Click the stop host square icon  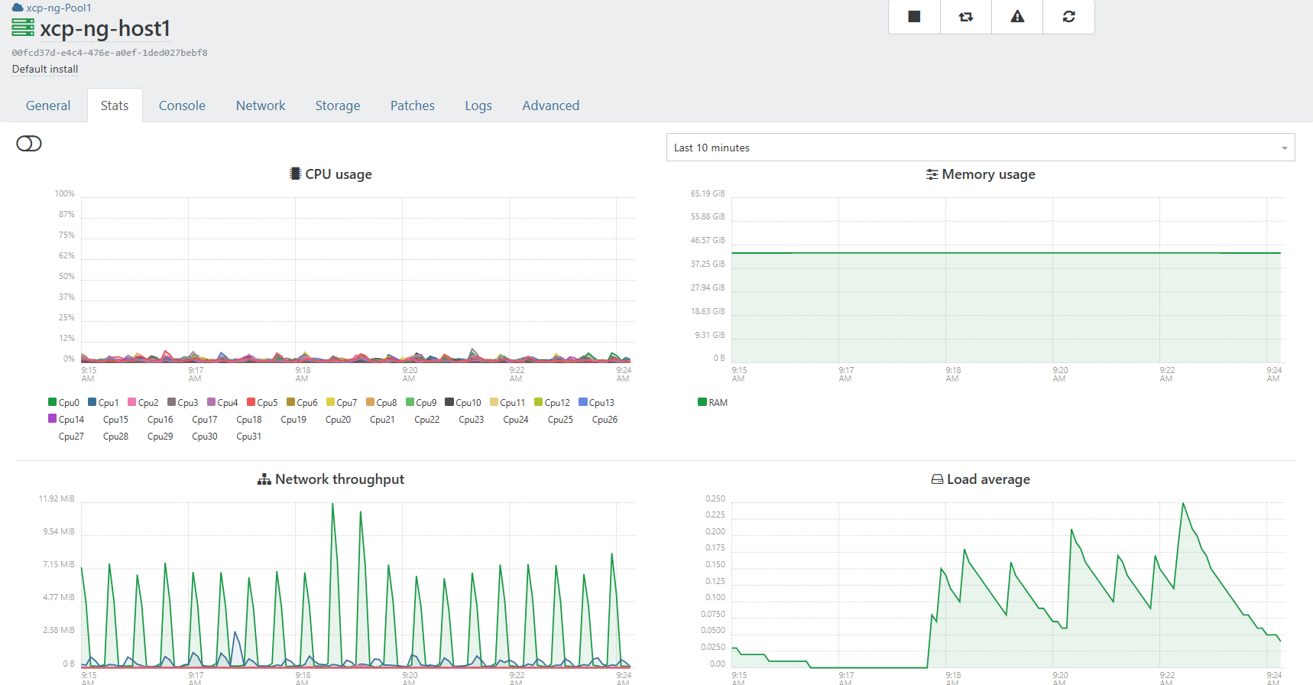click(914, 17)
